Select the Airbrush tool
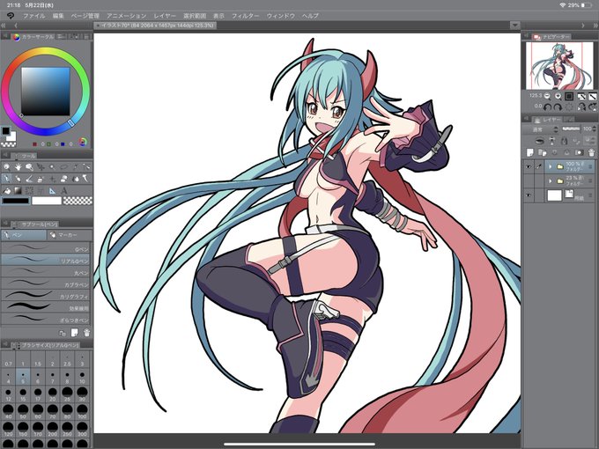 [x=41, y=179]
